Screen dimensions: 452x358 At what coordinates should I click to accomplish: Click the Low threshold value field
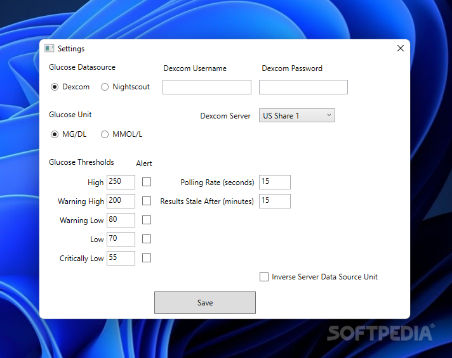tap(121, 239)
